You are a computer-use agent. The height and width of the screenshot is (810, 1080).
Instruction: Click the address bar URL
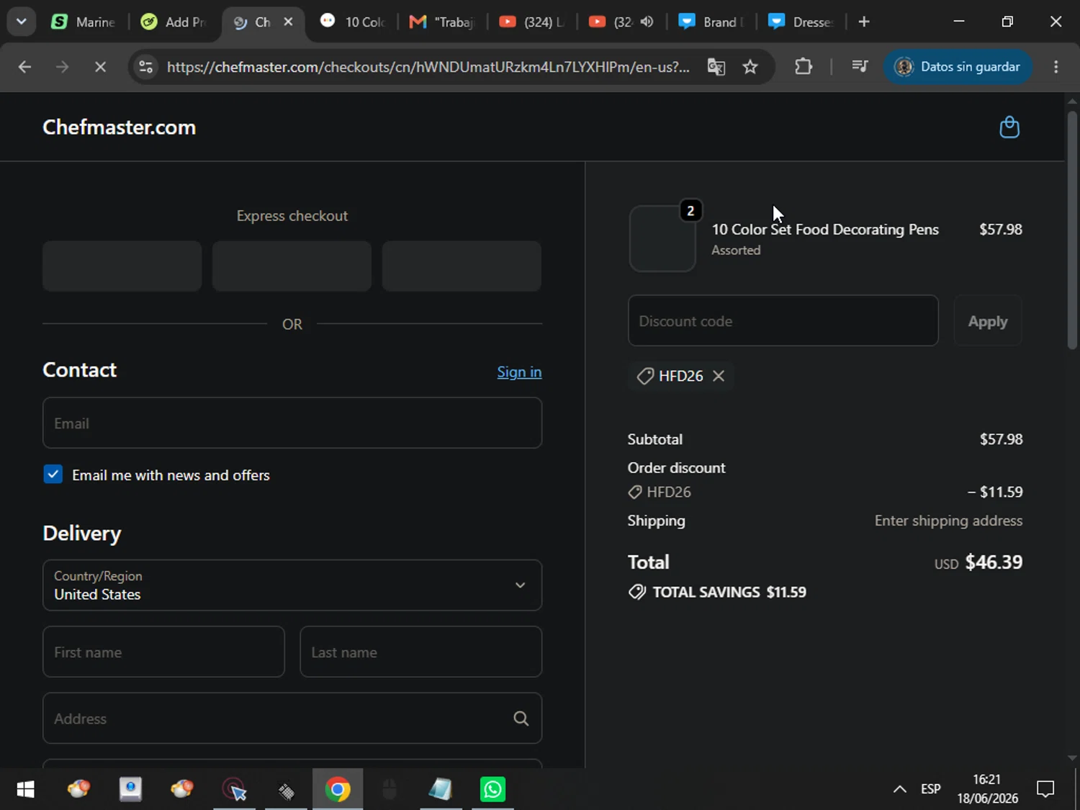pos(428,67)
